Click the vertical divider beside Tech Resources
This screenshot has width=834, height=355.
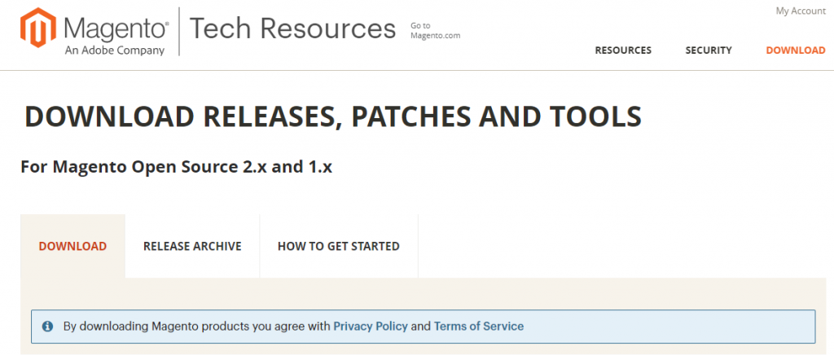tap(178, 31)
